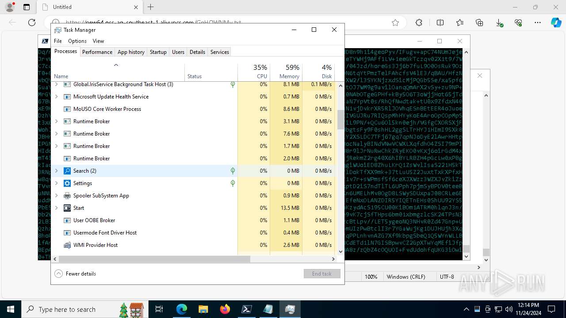Open Microsoft Edge from the taskbar
Screen dimensions: 566x318
click(182, 309)
